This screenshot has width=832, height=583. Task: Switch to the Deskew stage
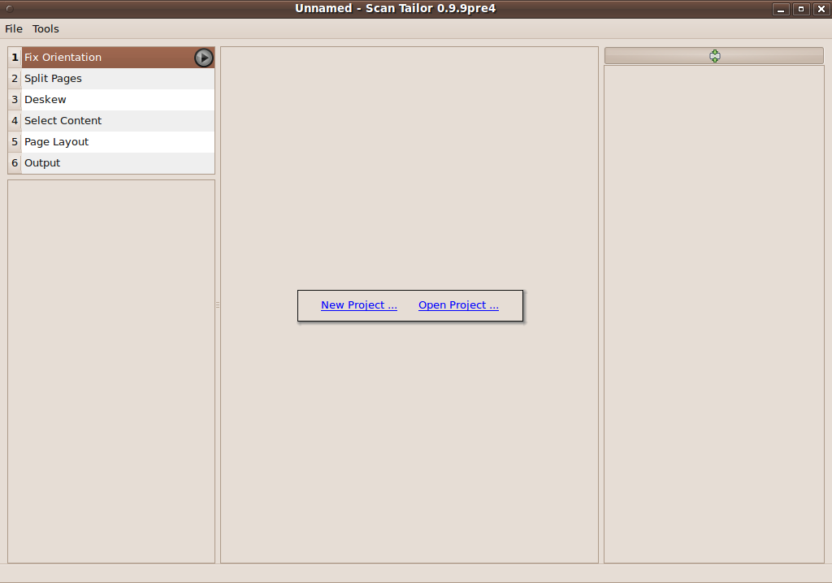[x=111, y=100]
